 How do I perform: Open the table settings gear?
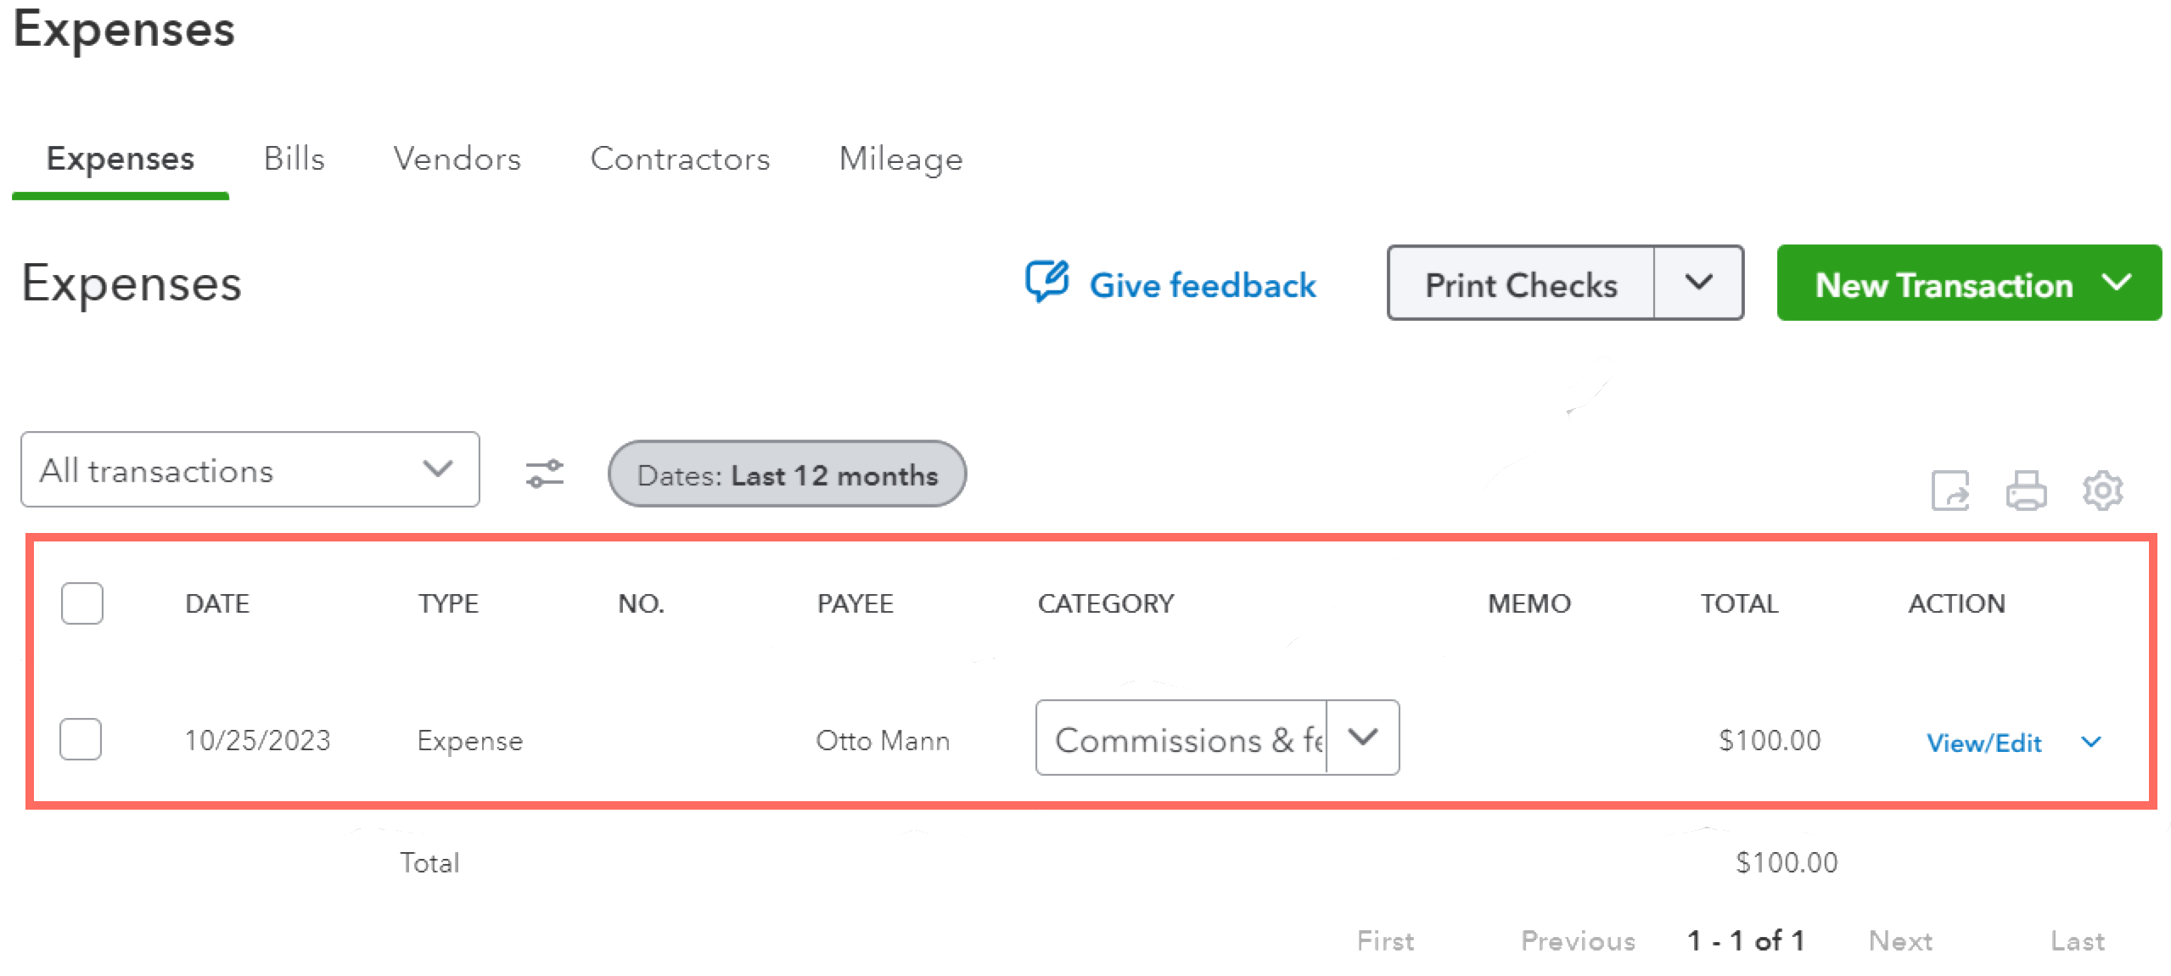coord(2102,491)
